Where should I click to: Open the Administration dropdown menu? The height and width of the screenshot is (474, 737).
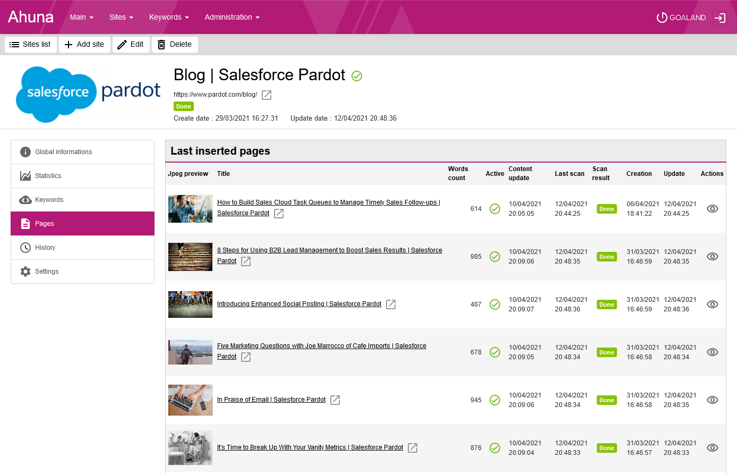(232, 17)
